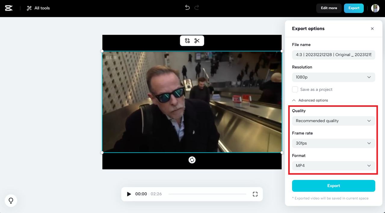Click the Export options heading
Viewport: 385px width, 213px height.
click(308, 29)
